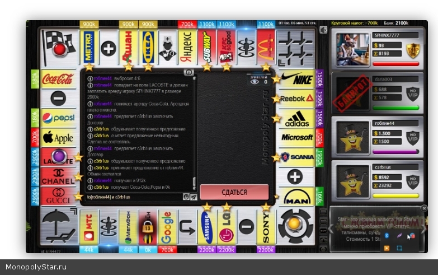Select the McDonald's property tile
This screenshot has width=438, height=275.
265,44
